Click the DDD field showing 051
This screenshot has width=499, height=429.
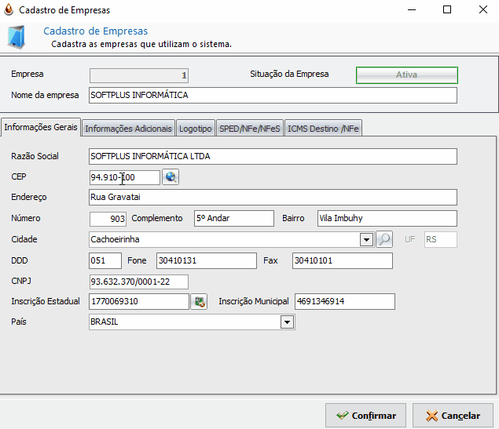tap(105, 260)
